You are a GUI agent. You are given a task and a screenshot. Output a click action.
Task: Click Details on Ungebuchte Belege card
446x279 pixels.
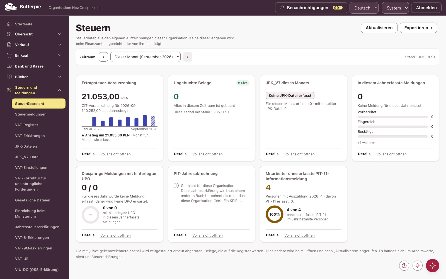coord(180,154)
